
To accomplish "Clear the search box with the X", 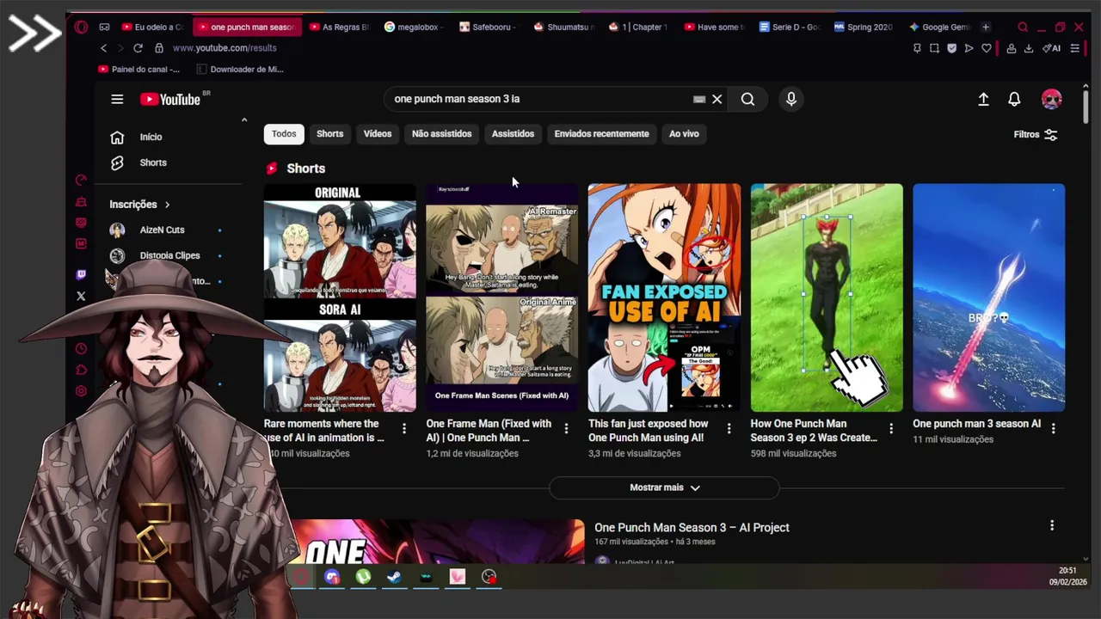I will point(717,99).
